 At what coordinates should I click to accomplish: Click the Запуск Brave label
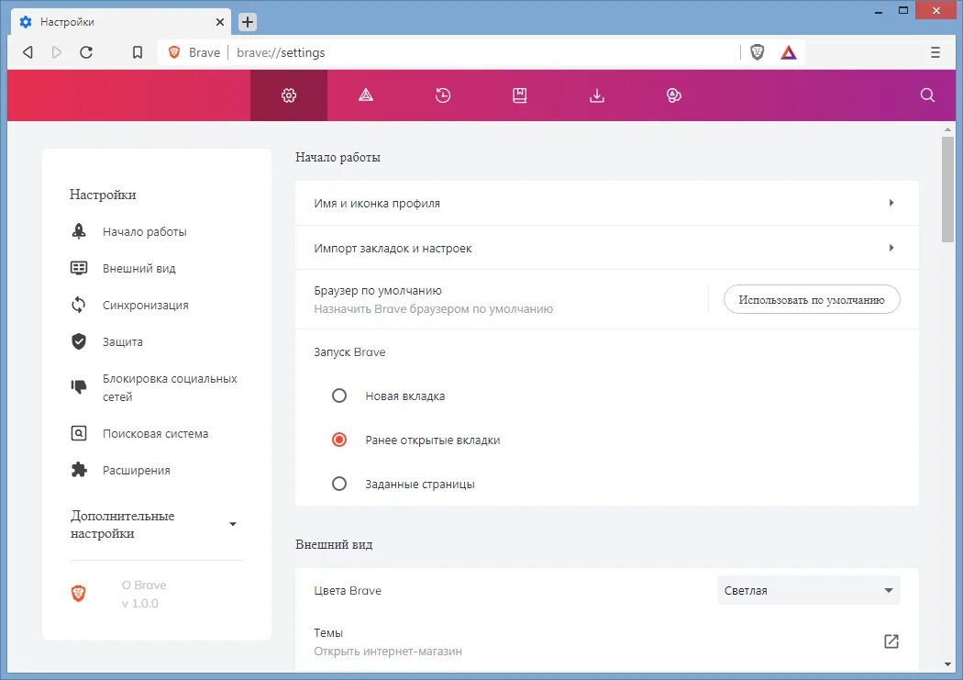(x=349, y=352)
